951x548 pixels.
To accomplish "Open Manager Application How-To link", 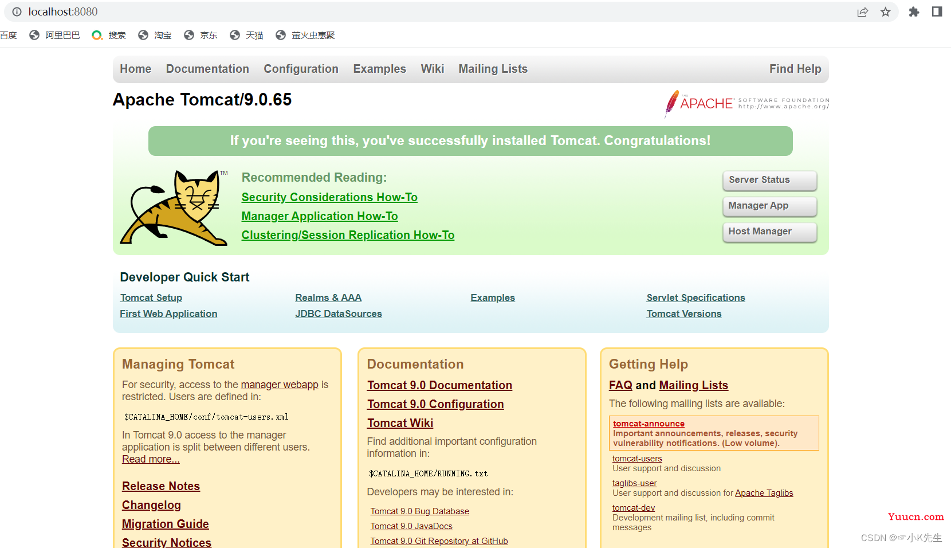I will pos(320,216).
